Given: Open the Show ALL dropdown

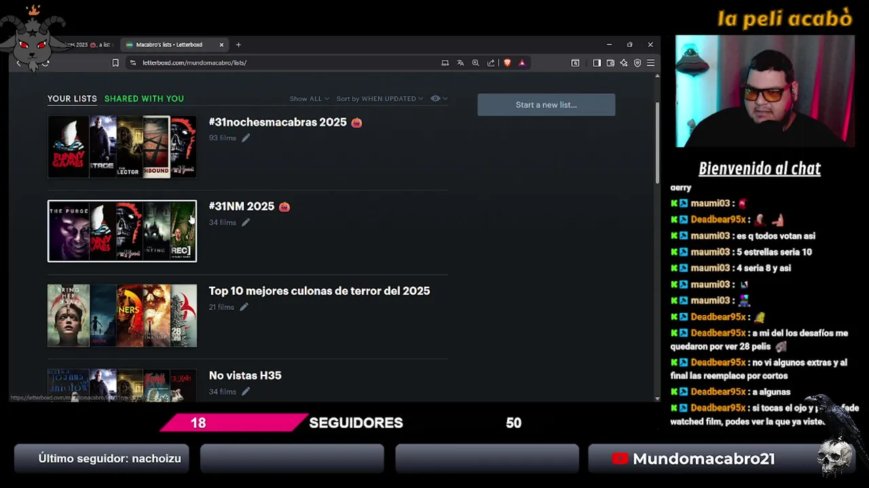Looking at the screenshot, I should tap(309, 98).
